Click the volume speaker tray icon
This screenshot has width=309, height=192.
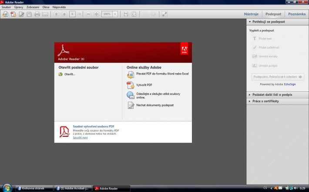pyautogui.click(x=296, y=188)
